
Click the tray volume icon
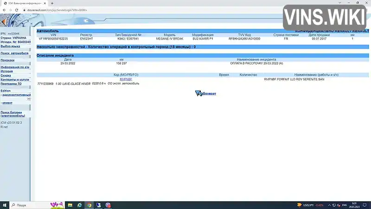click(x=339, y=205)
